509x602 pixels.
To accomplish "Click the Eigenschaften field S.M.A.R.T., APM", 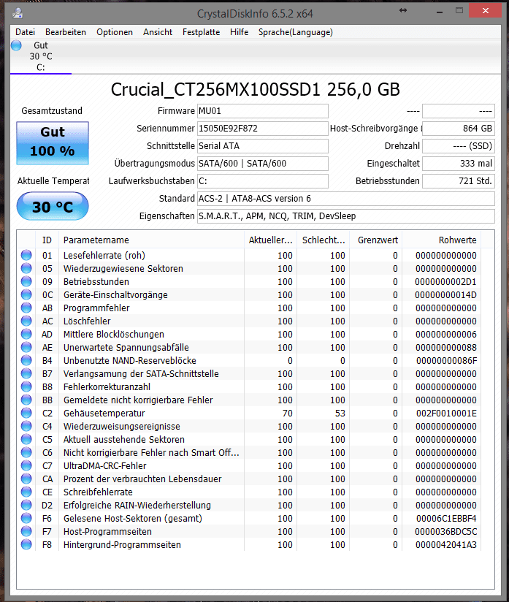I will [346, 216].
